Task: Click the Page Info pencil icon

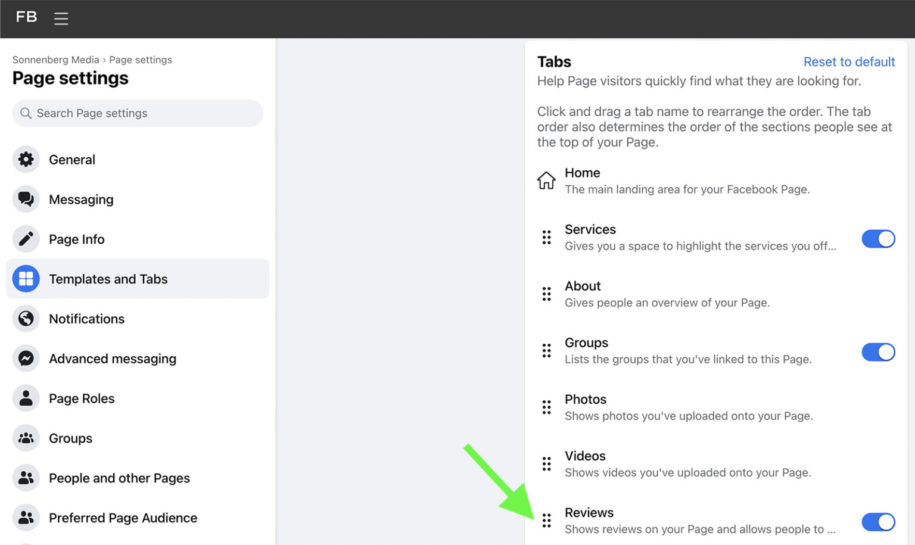Action: click(26, 238)
